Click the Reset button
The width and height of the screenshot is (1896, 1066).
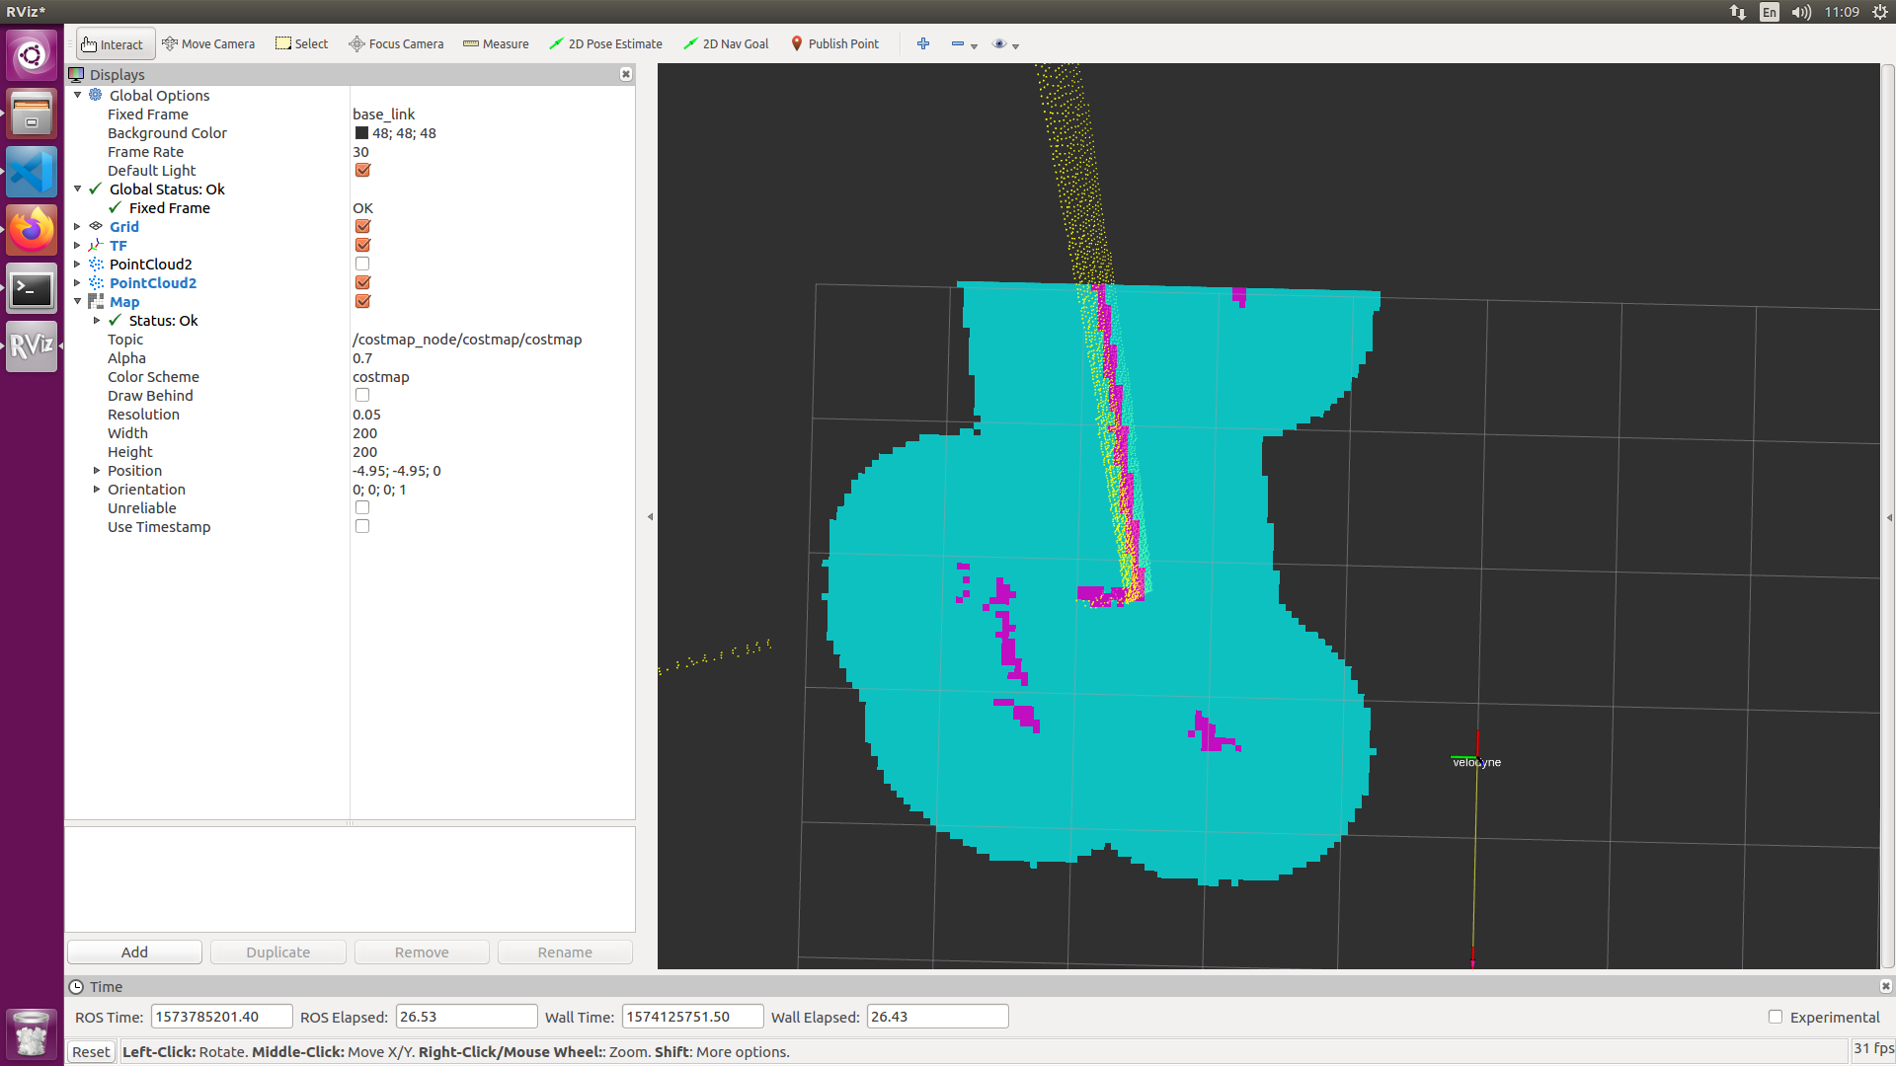click(91, 1052)
